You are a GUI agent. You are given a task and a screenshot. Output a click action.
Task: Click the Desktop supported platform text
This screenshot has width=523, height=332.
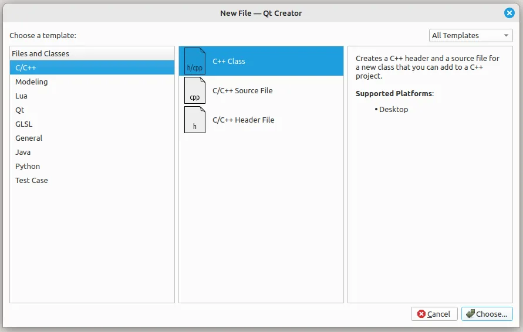click(x=393, y=109)
